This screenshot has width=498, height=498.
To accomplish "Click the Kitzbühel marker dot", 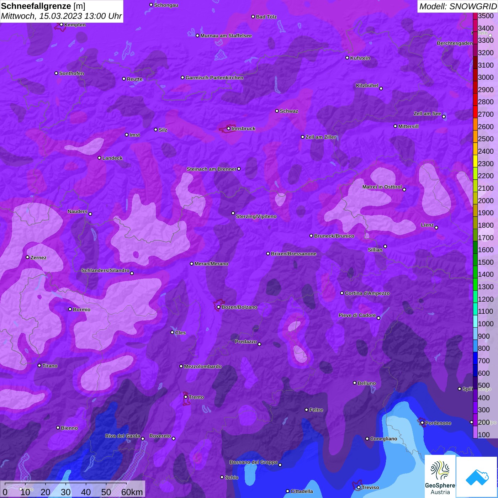I will click(381, 89).
